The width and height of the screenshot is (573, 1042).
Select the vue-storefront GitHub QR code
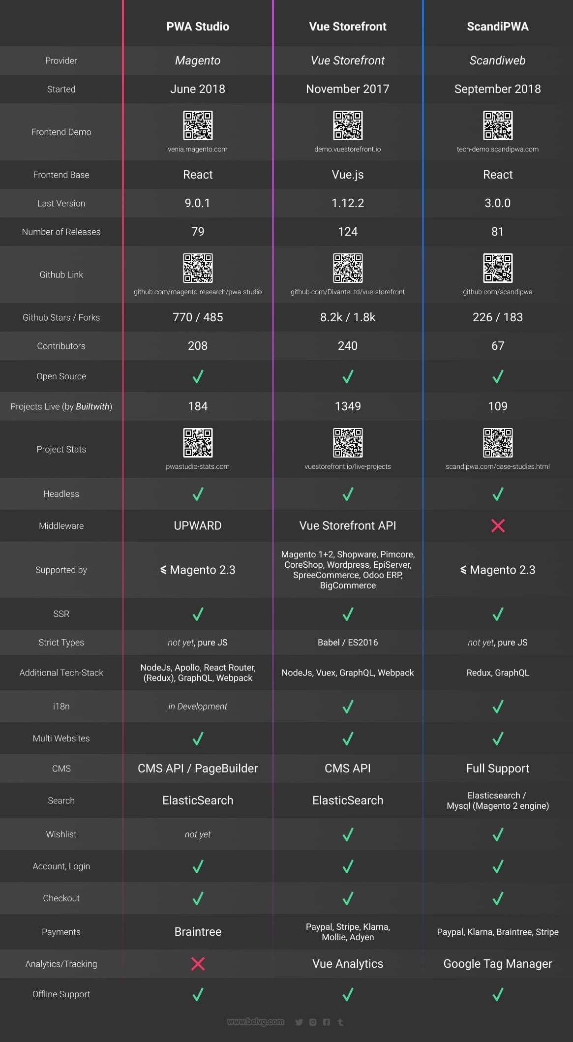click(x=348, y=268)
